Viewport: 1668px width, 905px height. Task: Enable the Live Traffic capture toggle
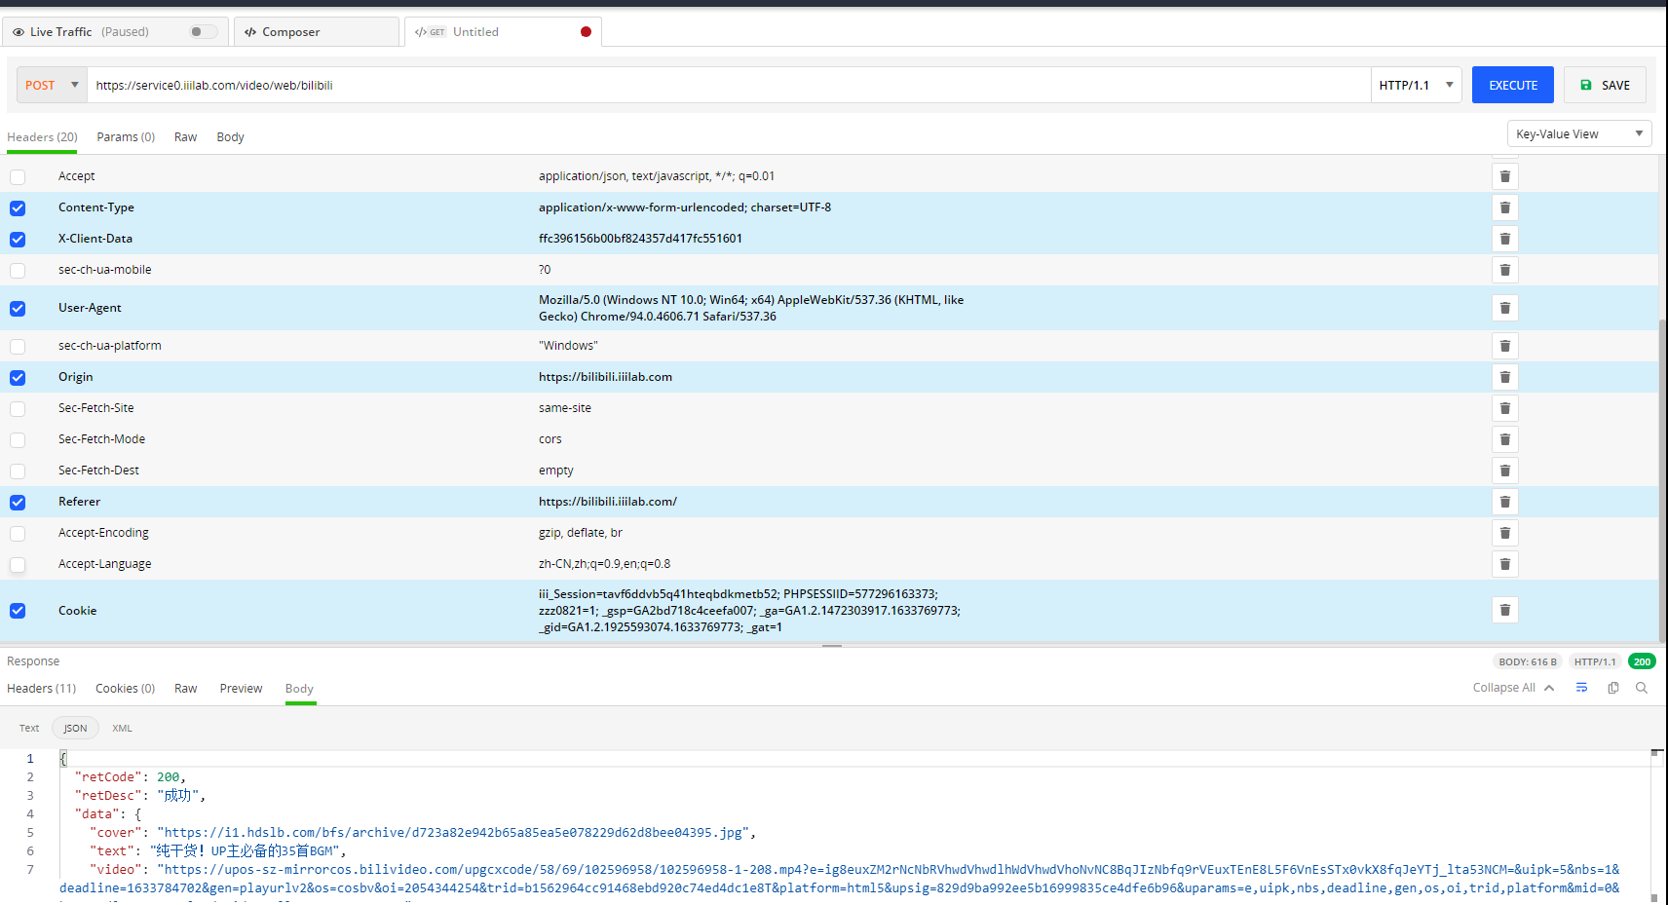202,31
